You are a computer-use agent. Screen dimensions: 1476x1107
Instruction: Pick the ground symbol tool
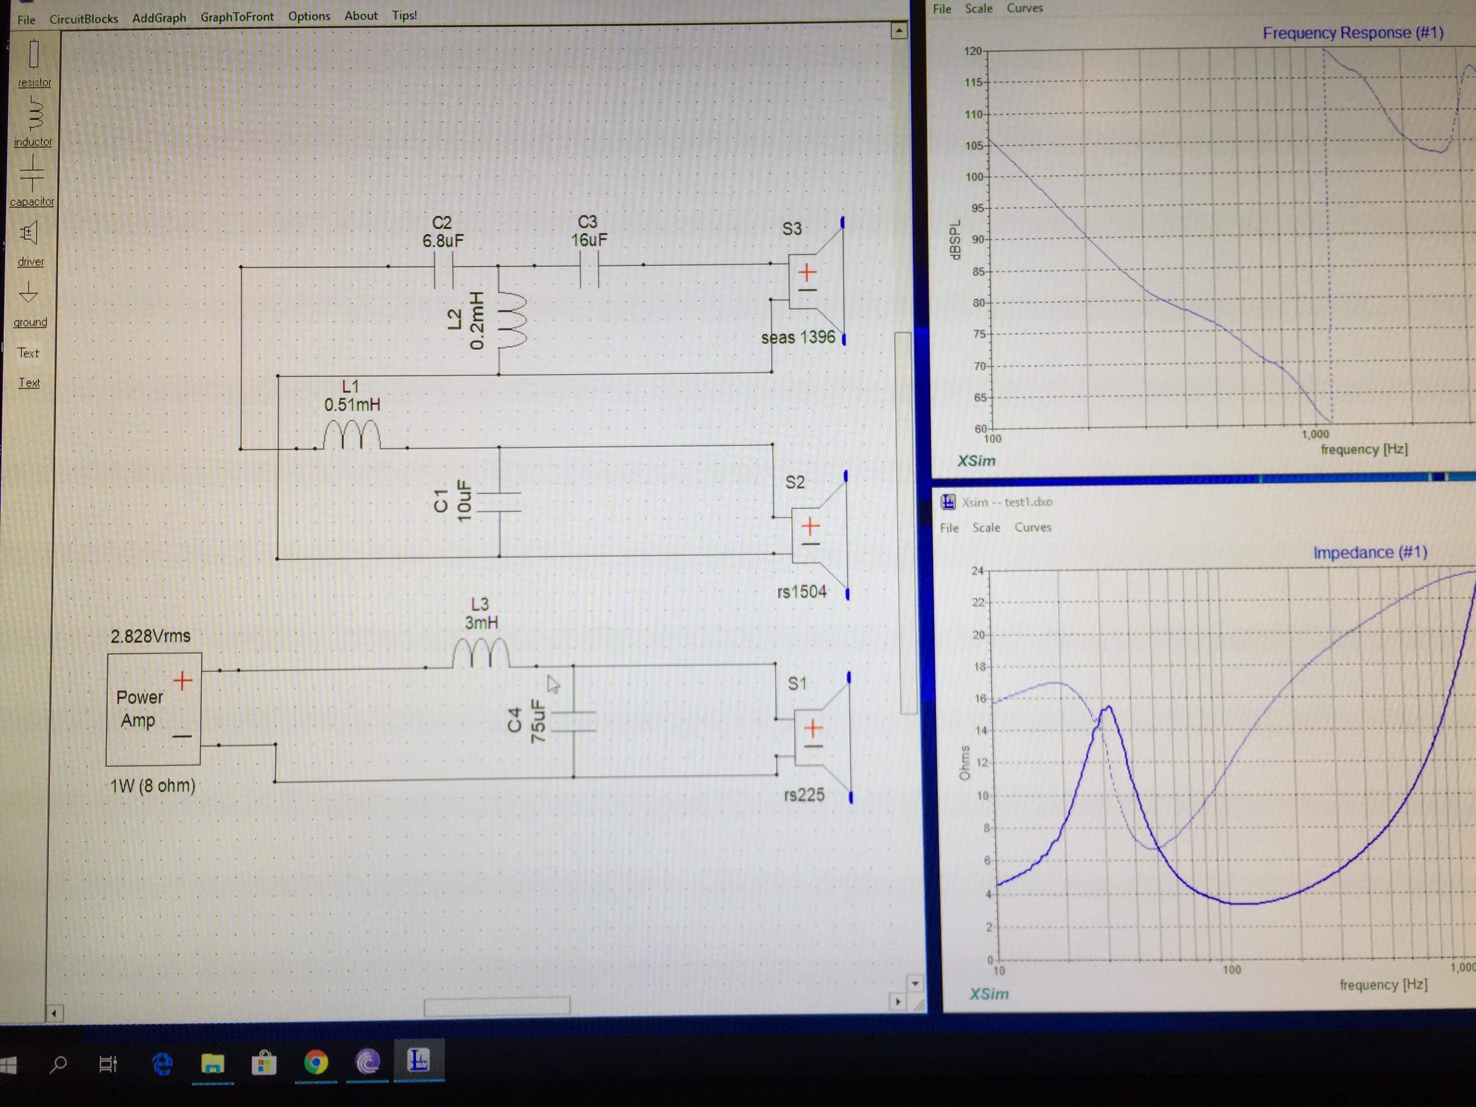point(28,293)
